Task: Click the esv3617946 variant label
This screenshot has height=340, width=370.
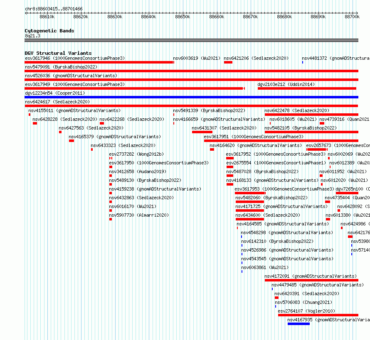Action: (75, 58)
